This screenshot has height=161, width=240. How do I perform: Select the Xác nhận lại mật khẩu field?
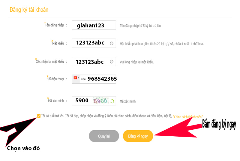tap(90, 62)
